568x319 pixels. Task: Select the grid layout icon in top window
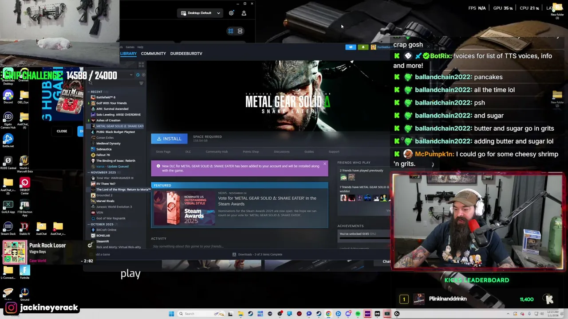point(230,31)
